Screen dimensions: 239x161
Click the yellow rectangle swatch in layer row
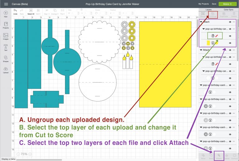pos(208,43)
